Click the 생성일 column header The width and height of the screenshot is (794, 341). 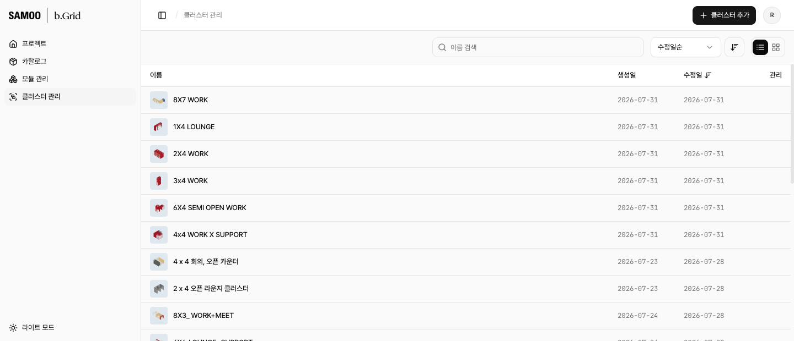(627, 75)
